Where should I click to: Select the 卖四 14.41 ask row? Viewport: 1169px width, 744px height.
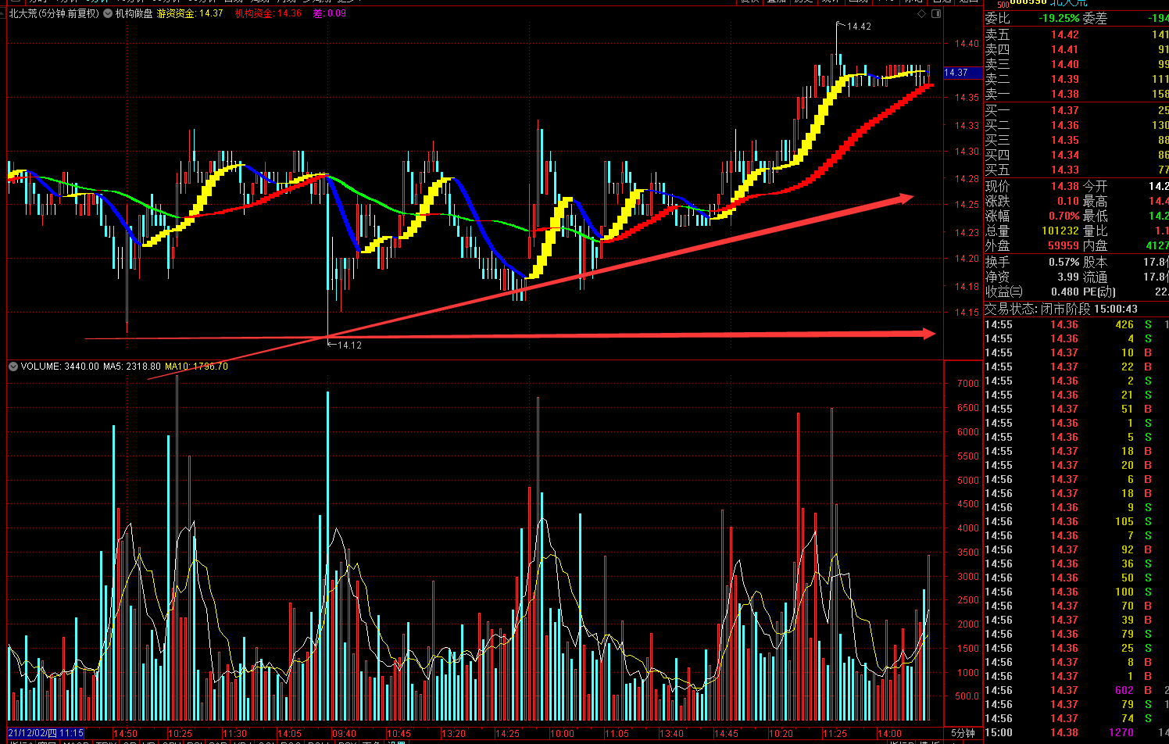click(1077, 49)
